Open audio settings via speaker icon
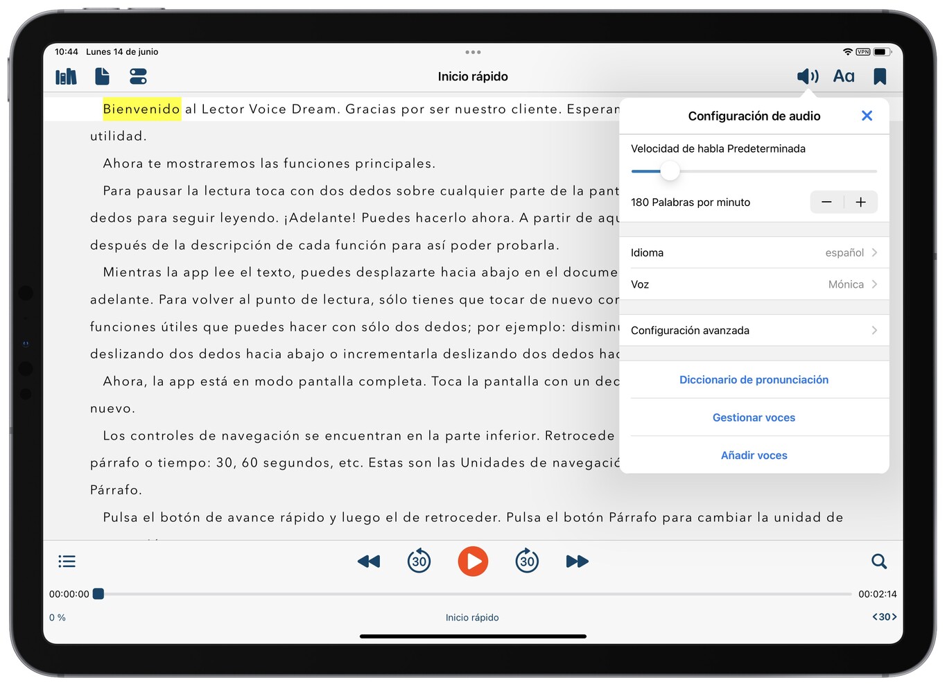This screenshot has height=687, width=947. tap(807, 76)
